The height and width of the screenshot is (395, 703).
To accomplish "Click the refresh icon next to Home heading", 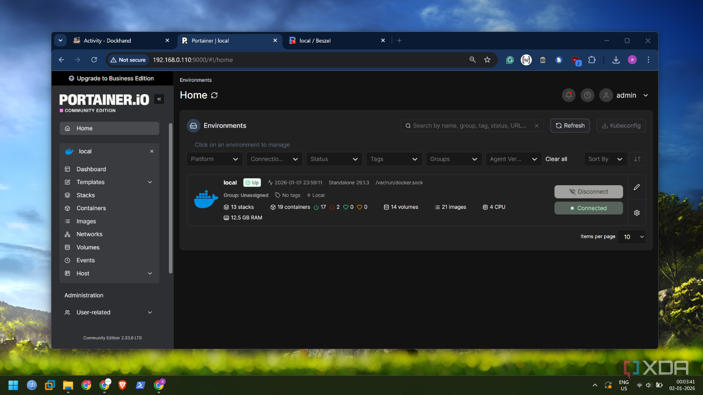I will point(214,95).
